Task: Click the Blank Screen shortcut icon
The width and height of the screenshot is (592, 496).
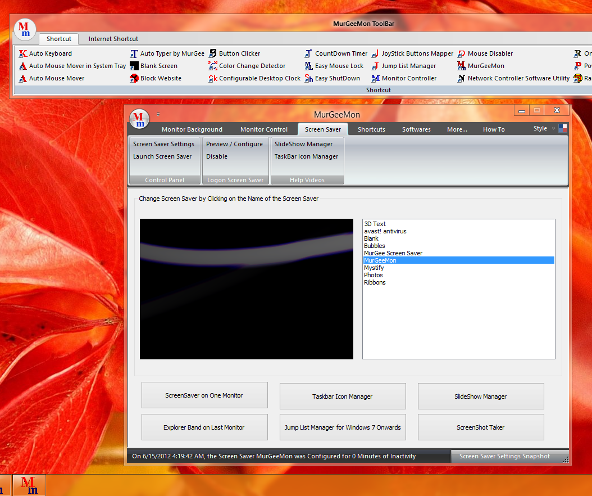Action: (134, 66)
